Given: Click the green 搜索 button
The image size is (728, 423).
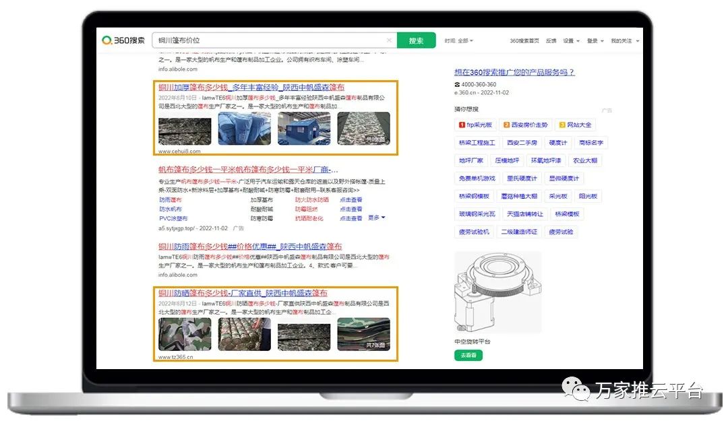Looking at the screenshot, I should [x=416, y=40].
